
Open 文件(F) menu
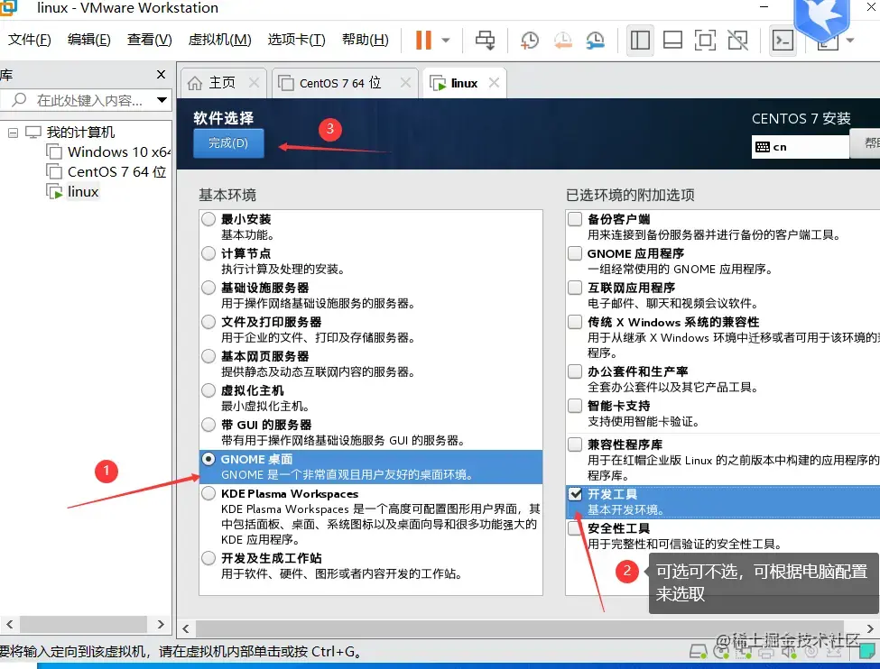coord(30,40)
